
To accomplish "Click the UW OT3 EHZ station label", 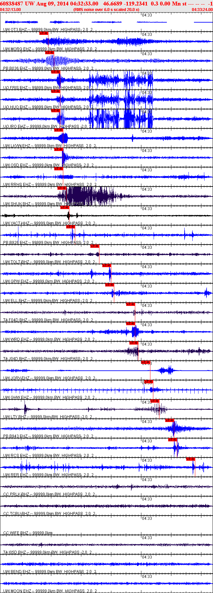I will pos(15,29).
